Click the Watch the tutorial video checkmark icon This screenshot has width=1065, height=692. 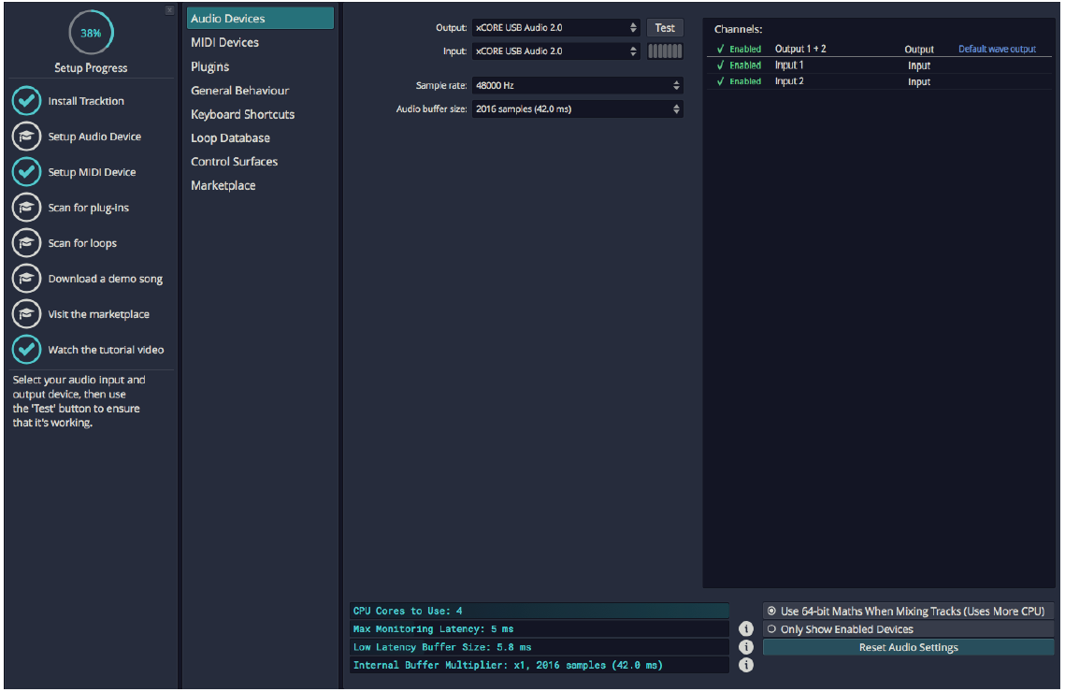point(26,350)
